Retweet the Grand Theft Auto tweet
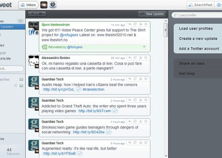Screen dimensions: 222x158 (x=135, y=100)
